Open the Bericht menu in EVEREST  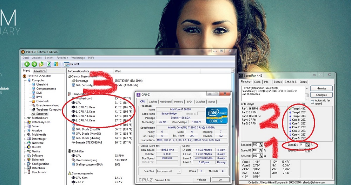49,58
